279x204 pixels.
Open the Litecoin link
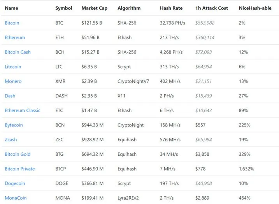(x=13, y=67)
